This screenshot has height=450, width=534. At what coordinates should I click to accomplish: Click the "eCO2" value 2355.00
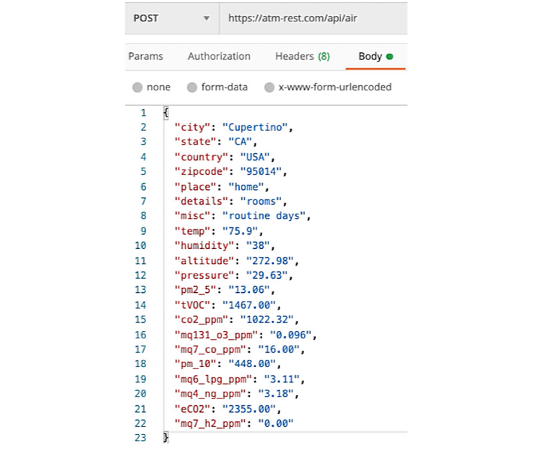tap(249, 409)
